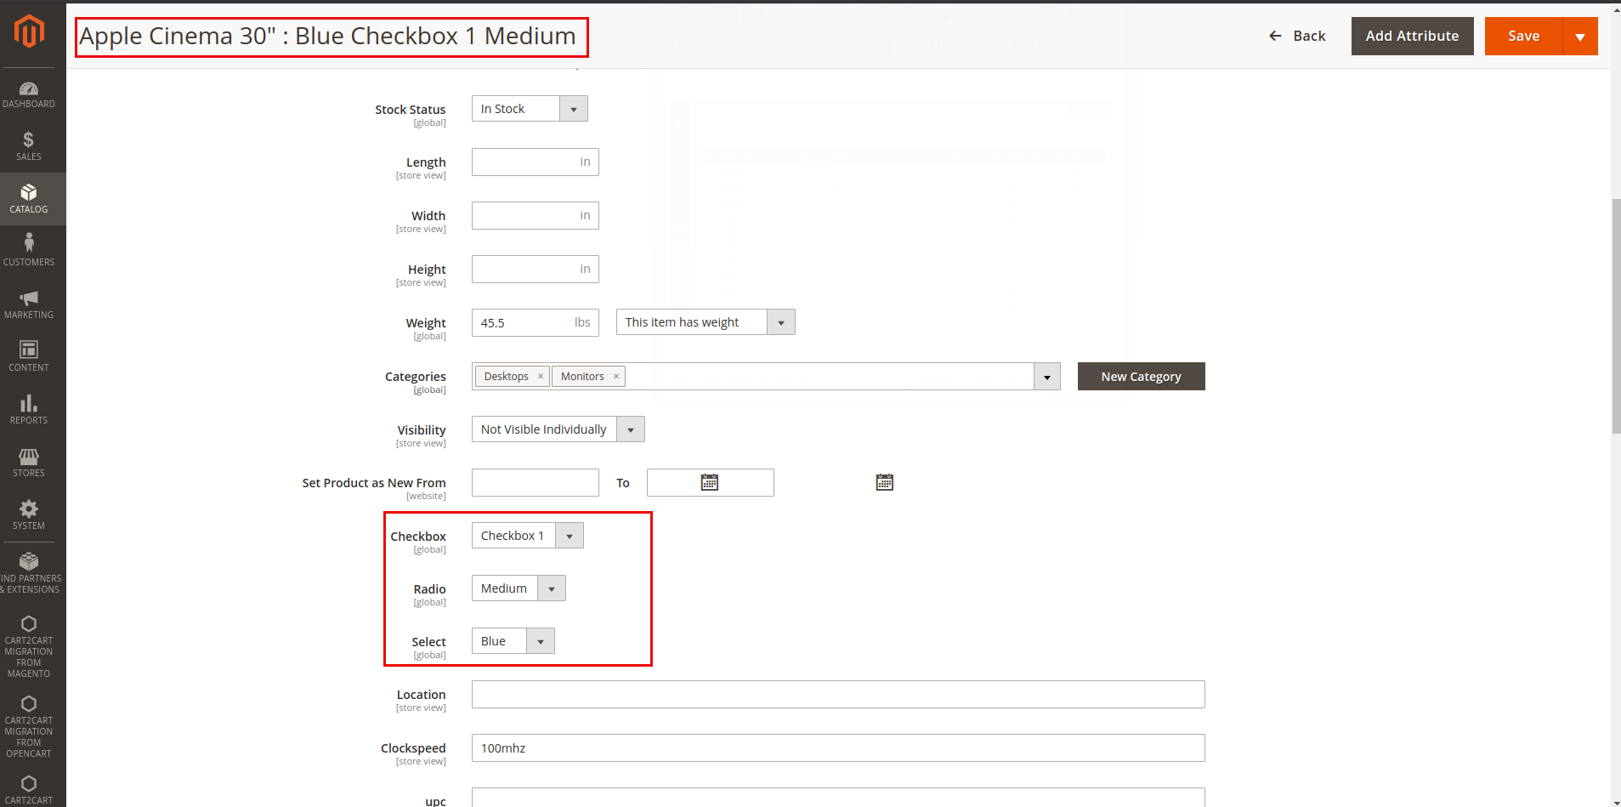1621x807 pixels.
Task: Click the Location text field
Action: pos(838,694)
